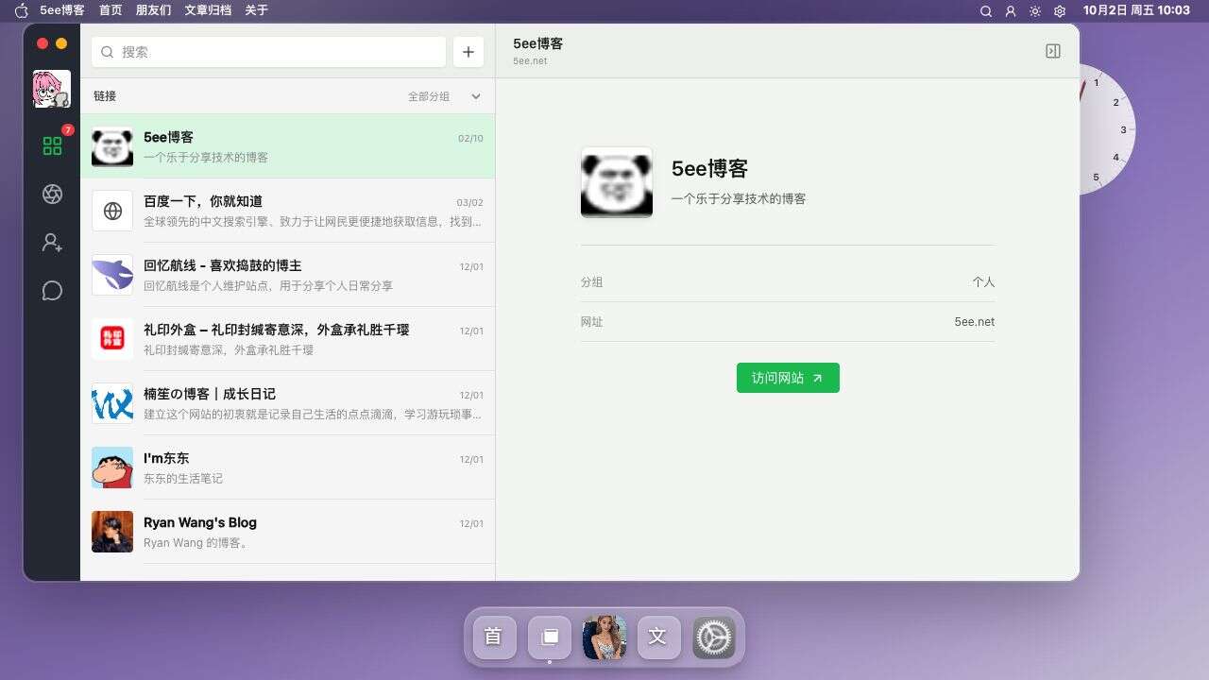Click the 首 dock icon
This screenshot has width=1209, height=680.
coord(493,637)
